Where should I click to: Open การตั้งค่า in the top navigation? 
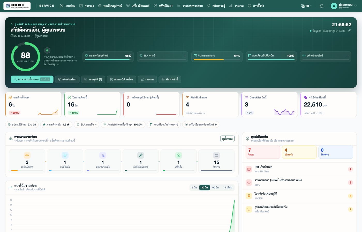coord(256,6)
